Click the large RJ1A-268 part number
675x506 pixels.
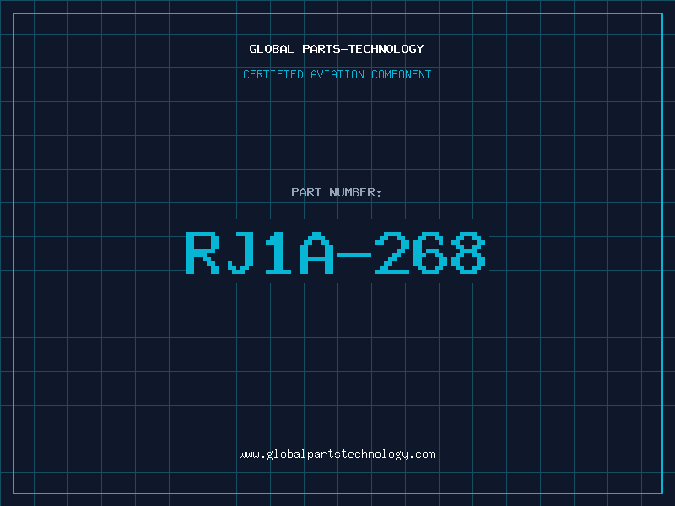pyautogui.click(x=336, y=253)
